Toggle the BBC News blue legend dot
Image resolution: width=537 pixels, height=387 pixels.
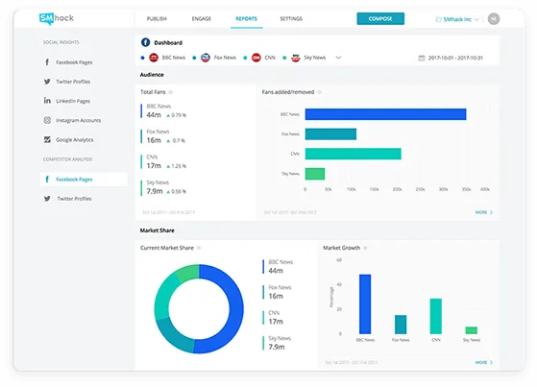click(x=143, y=58)
